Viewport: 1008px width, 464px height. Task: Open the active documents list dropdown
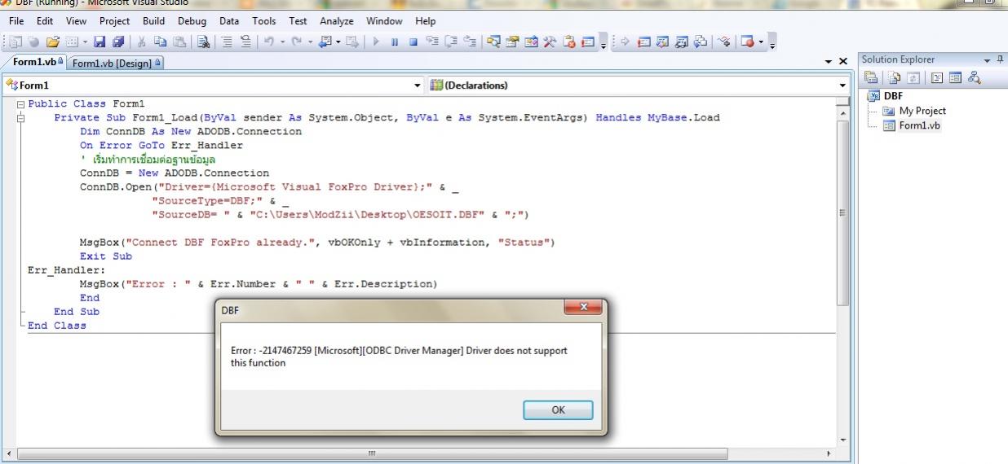click(x=829, y=62)
